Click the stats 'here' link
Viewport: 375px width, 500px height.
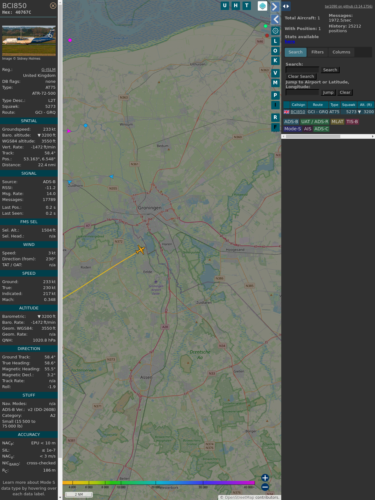click(290, 42)
